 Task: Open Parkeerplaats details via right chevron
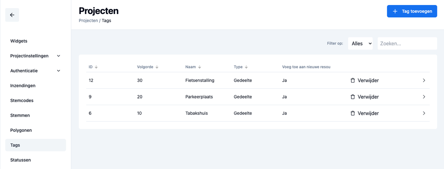click(424, 97)
